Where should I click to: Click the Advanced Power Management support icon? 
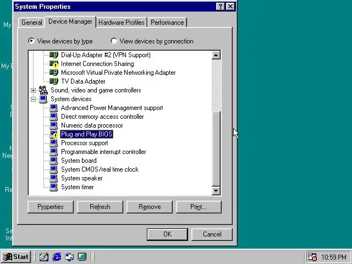54,108
